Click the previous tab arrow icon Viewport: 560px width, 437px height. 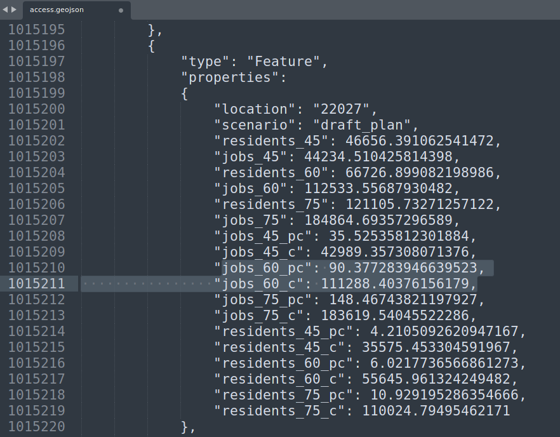[5, 10]
